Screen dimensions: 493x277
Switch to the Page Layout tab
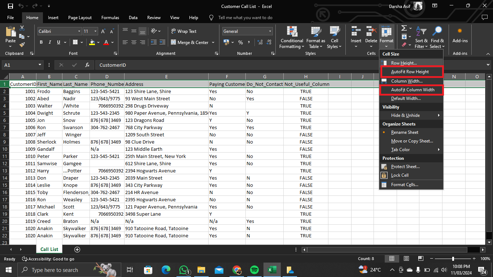(80, 18)
